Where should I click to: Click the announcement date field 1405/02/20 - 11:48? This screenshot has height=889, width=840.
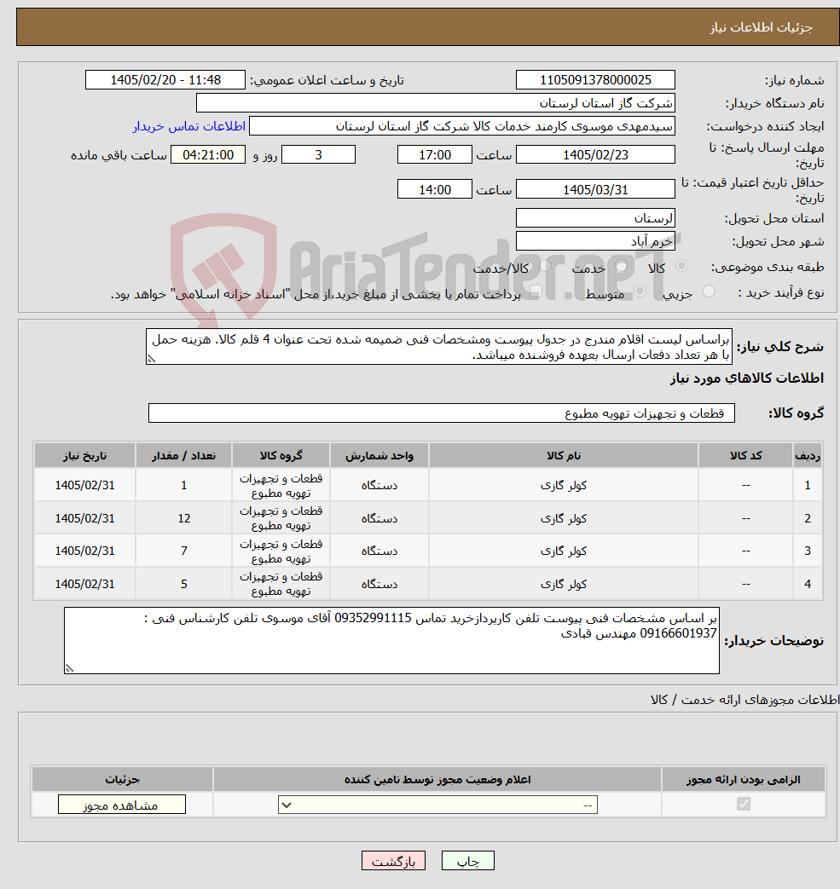tap(165, 80)
